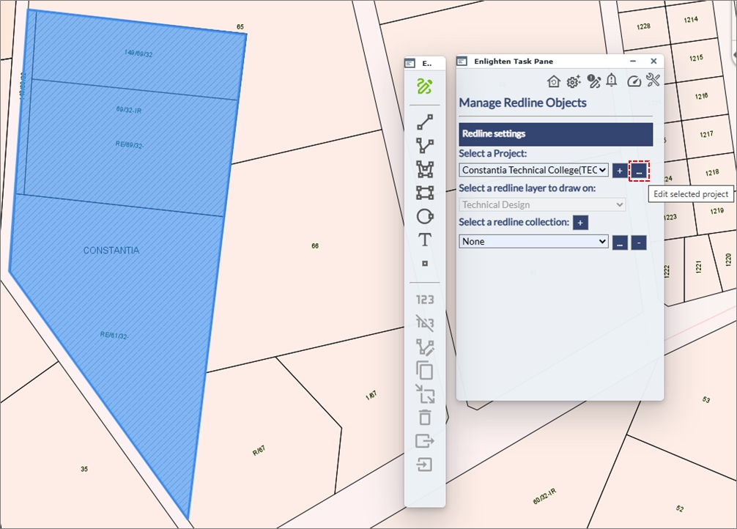The width and height of the screenshot is (737, 529).
Task: Select the draw rectangle tool
Action: pos(424,193)
